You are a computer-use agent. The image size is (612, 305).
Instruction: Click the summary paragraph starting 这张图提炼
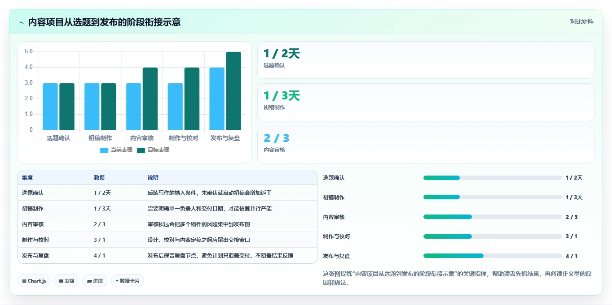(458, 278)
